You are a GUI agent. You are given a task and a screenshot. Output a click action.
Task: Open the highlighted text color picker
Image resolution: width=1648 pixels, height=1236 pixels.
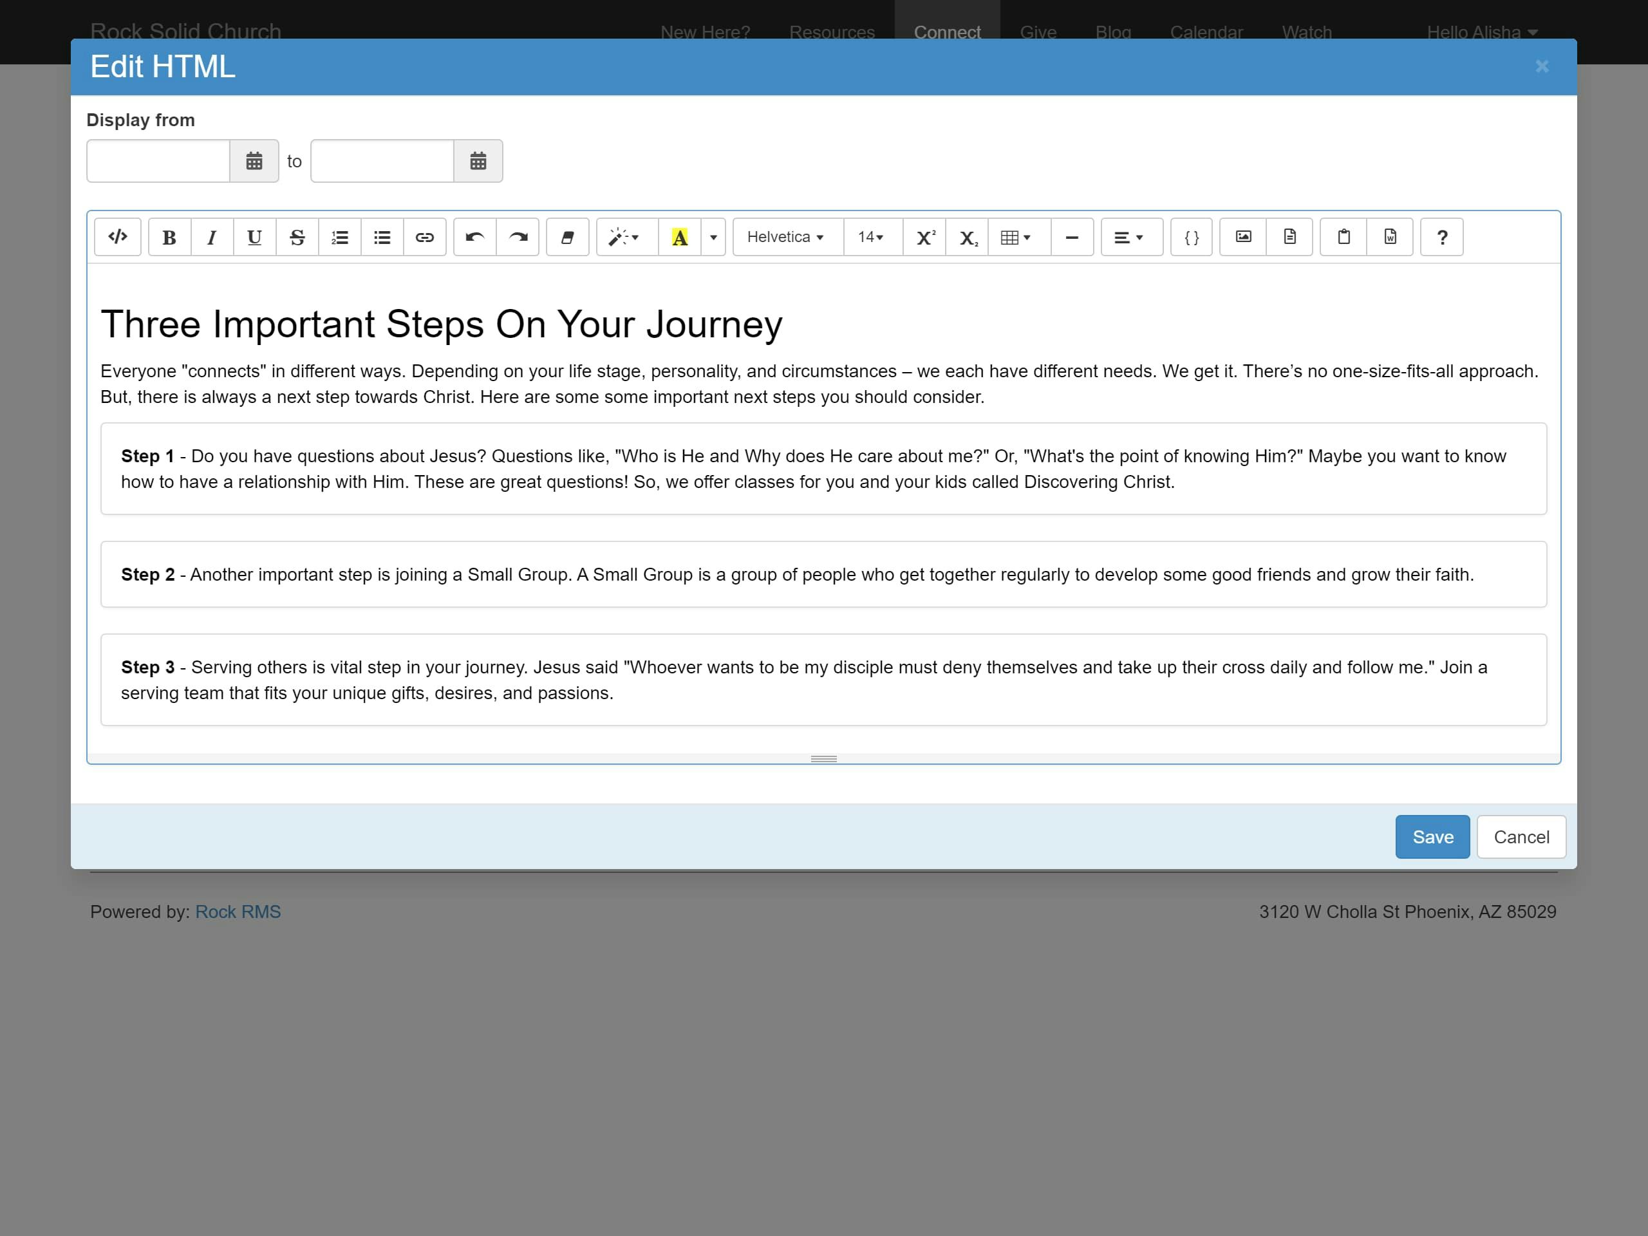tap(680, 237)
